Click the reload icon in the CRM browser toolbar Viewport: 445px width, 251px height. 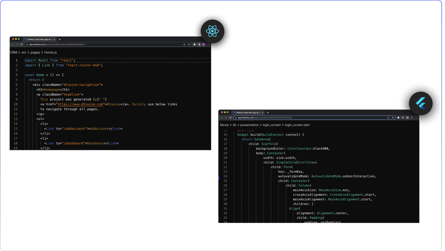[x=21, y=45]
